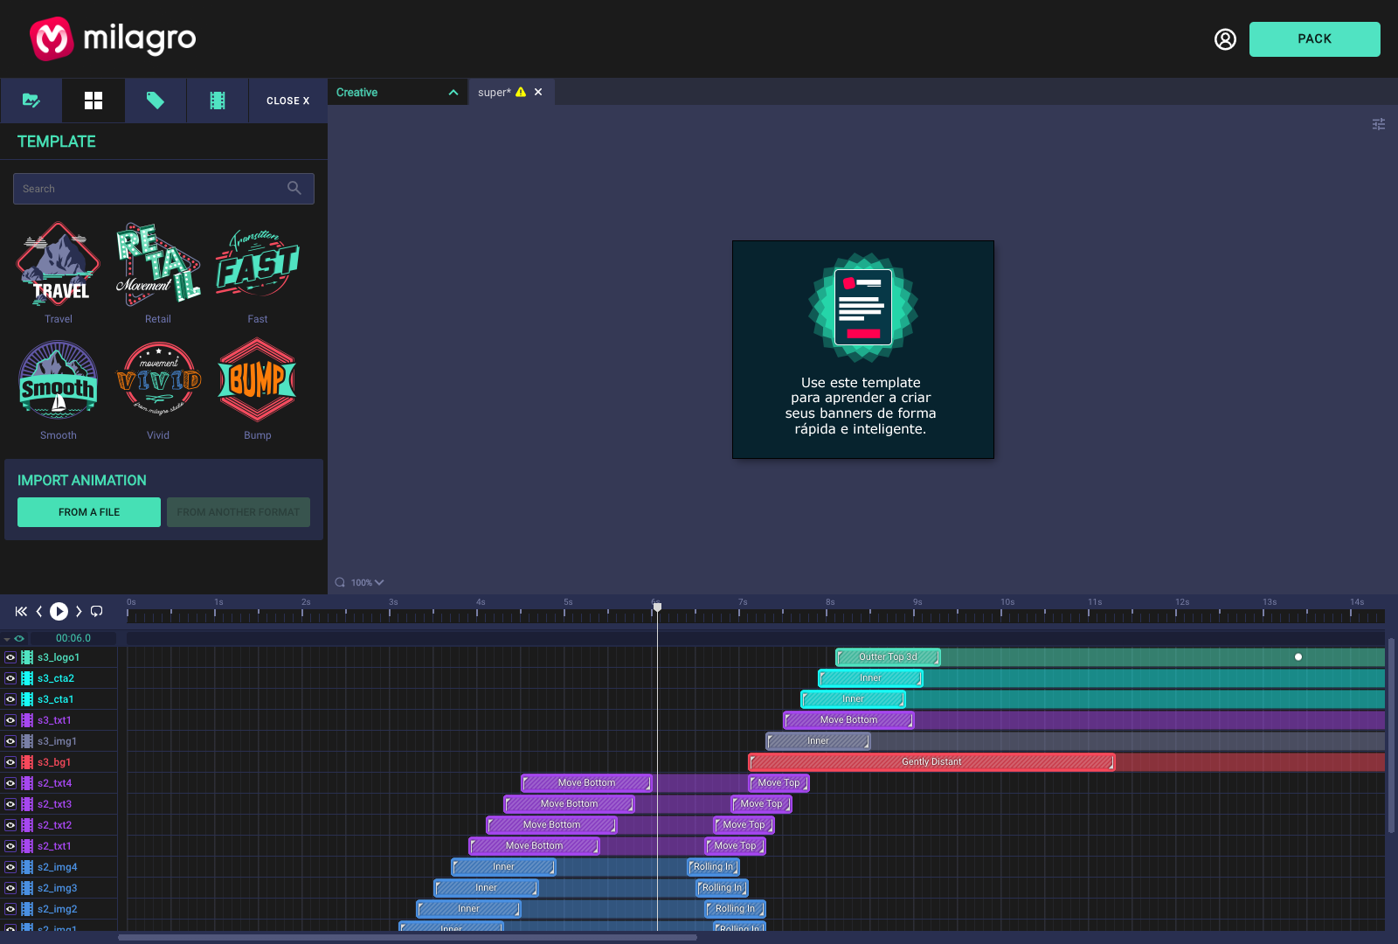Select the Travel template thumbnail
Image resolution: width=1398 pixels, height=944 pixels.
(59, 265)
